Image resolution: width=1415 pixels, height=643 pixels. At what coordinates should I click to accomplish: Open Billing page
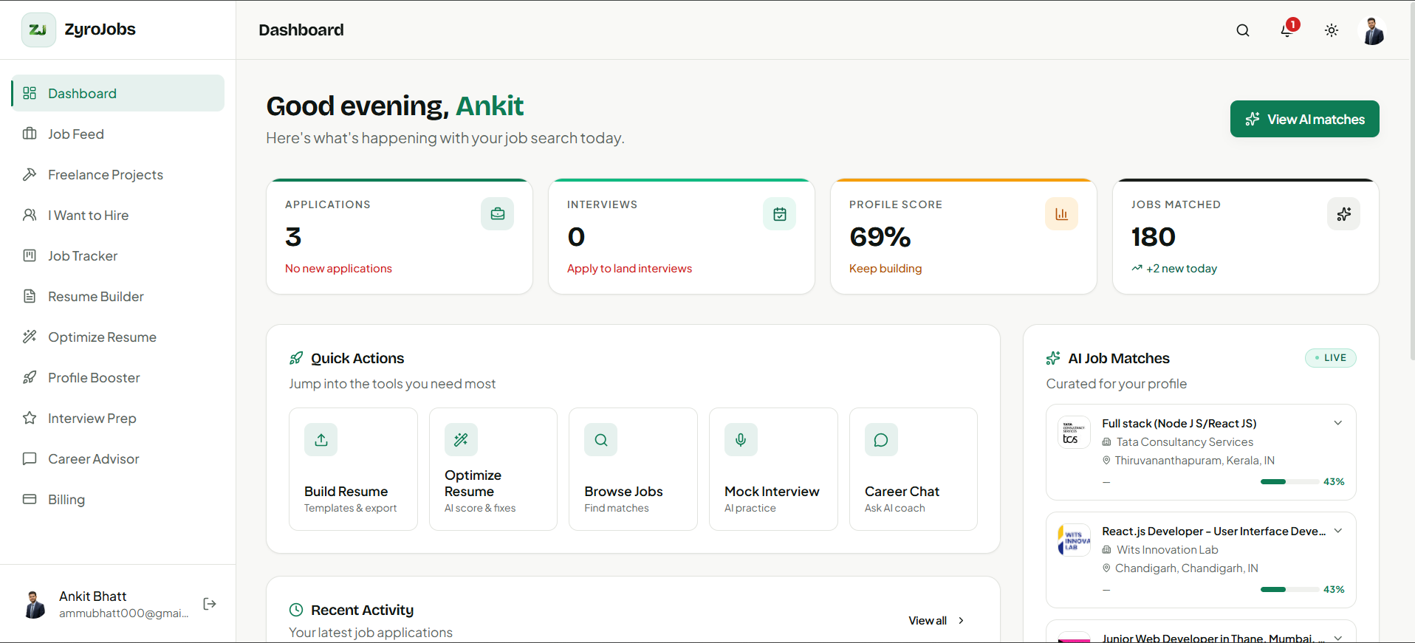coord(118,499)
